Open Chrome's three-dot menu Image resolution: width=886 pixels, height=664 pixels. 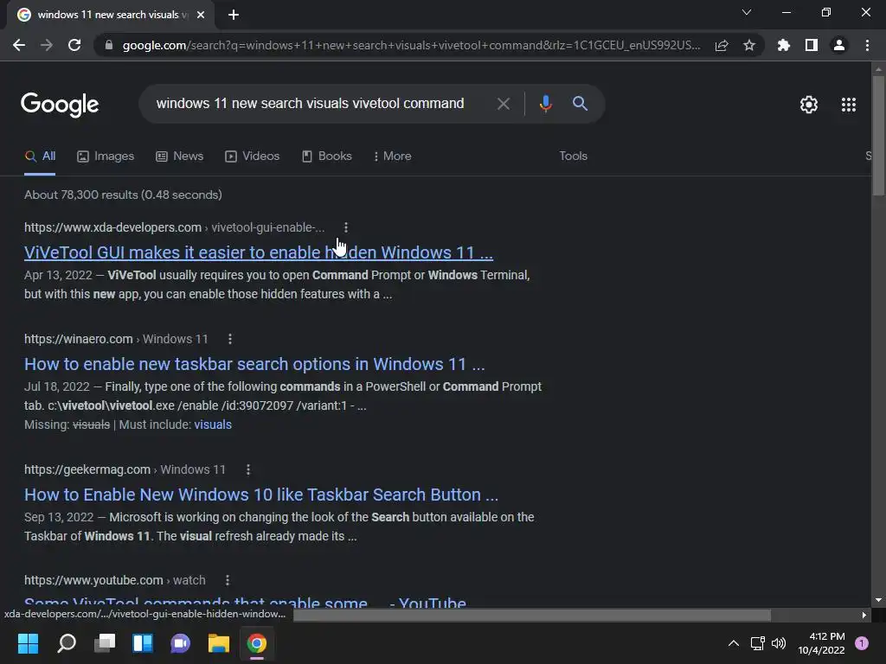click(867, 45)
